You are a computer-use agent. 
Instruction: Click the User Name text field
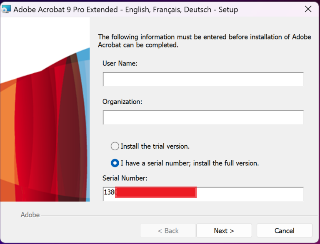click(x=203, y=79)
